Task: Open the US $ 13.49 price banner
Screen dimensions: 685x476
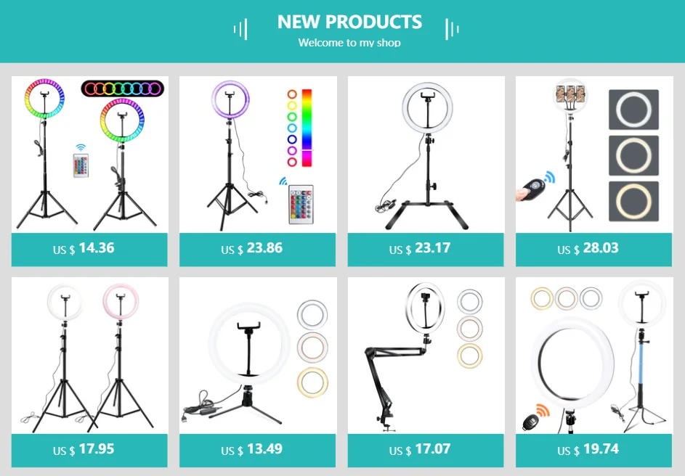Action: 257,451
